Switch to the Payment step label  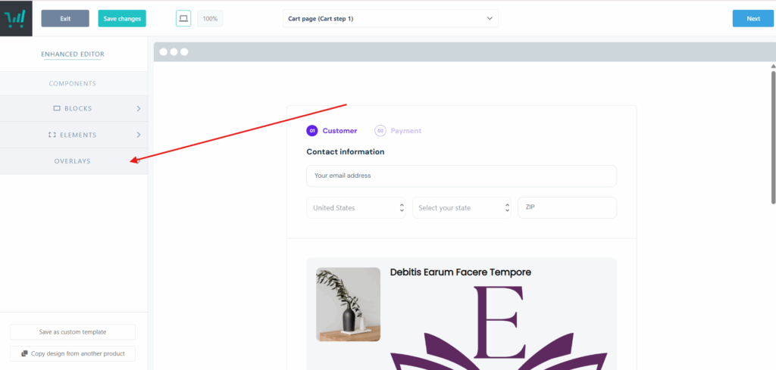click(x=406, y=131)
